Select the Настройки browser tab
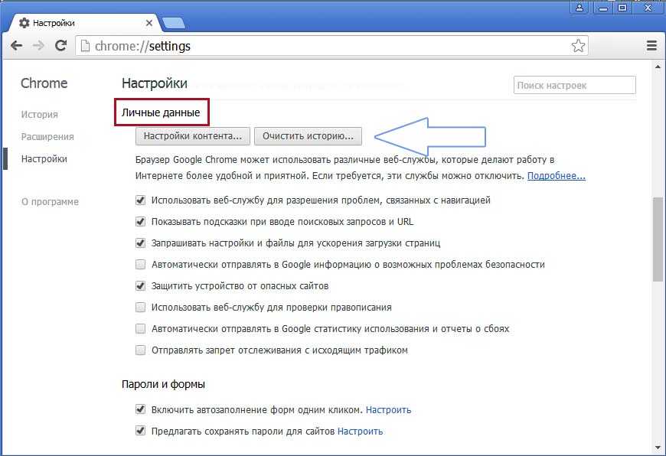This screenshot has height=456, width=666. (x=85, y=23)
